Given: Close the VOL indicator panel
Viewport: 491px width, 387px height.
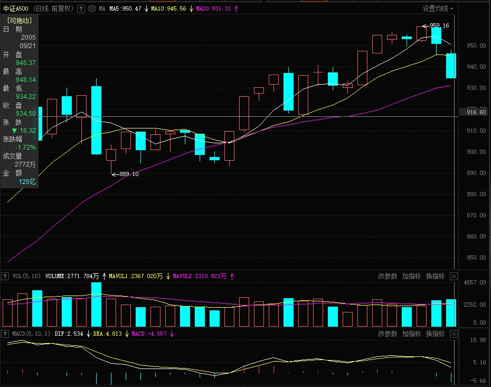Looking at the screenshot, I should click(x=454, y=276).
